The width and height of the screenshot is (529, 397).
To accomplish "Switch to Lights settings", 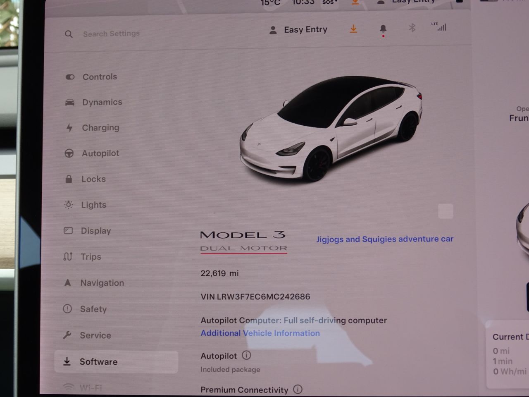I will coord(93,205).
